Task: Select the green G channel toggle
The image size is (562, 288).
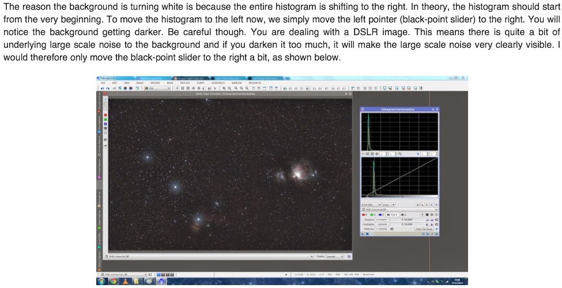Action: pos(373,214)
